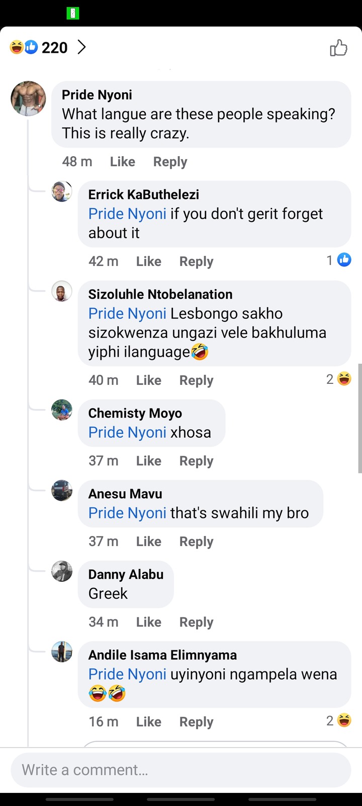This screenshot has width=362, height=806.
Task: Reply to Danny Alabu's Greek comment
Action: (196, 622)
